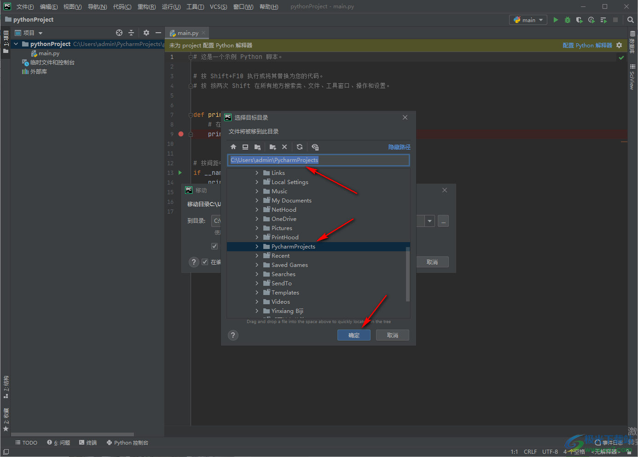Screen dimensions: 638x457
Task: Open Structure tool window on left strip
Action: [6, 387]
